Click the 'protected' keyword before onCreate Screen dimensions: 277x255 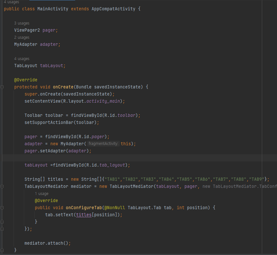pos(26,87)
